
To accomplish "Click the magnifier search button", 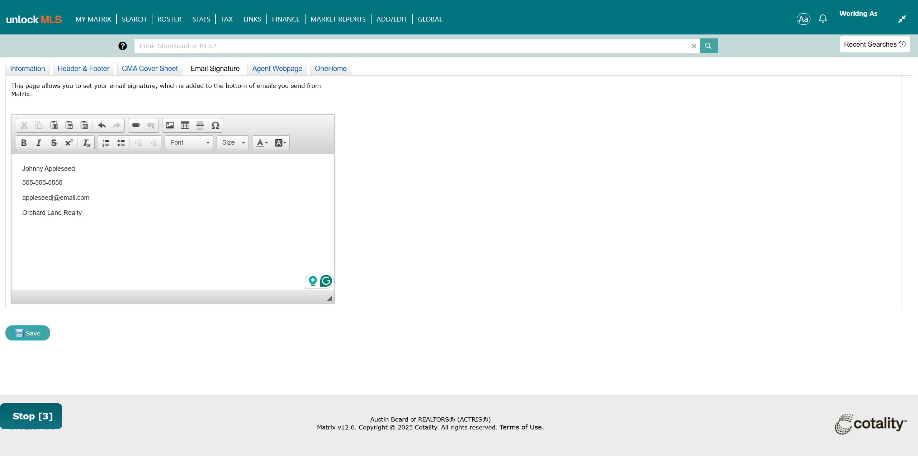I will 709,46.
